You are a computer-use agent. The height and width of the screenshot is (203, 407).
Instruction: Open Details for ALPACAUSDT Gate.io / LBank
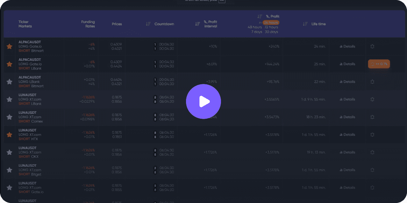(347, 64)
